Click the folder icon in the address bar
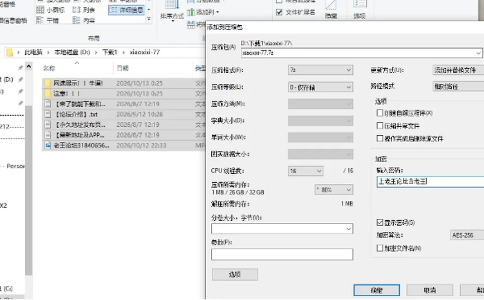The width and height of the screenshot is (484, 300). tap(10, 53)
